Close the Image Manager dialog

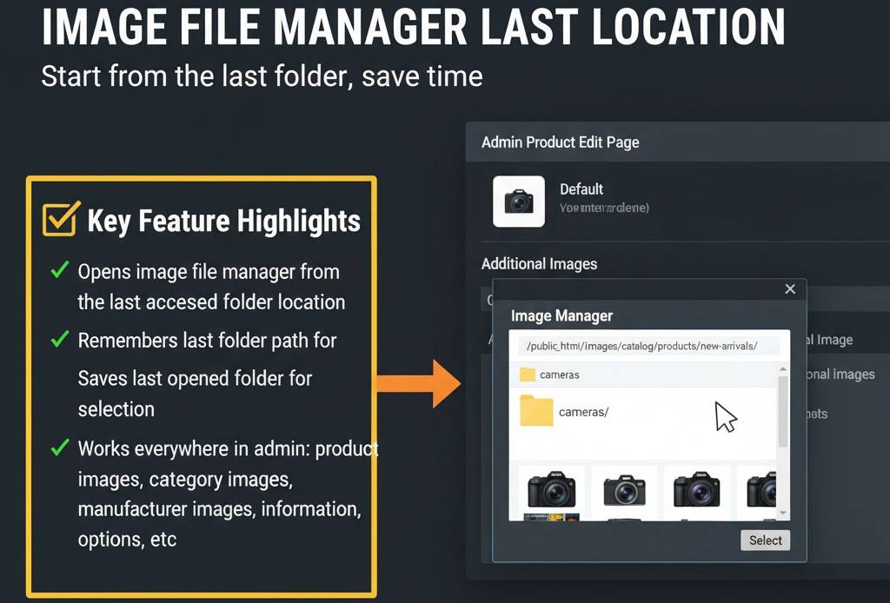point(790,289)
